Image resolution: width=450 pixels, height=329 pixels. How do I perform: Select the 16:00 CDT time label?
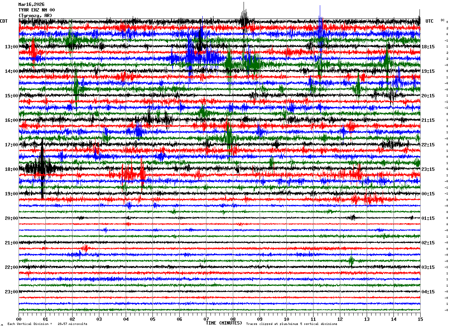(x=12, y=120)
